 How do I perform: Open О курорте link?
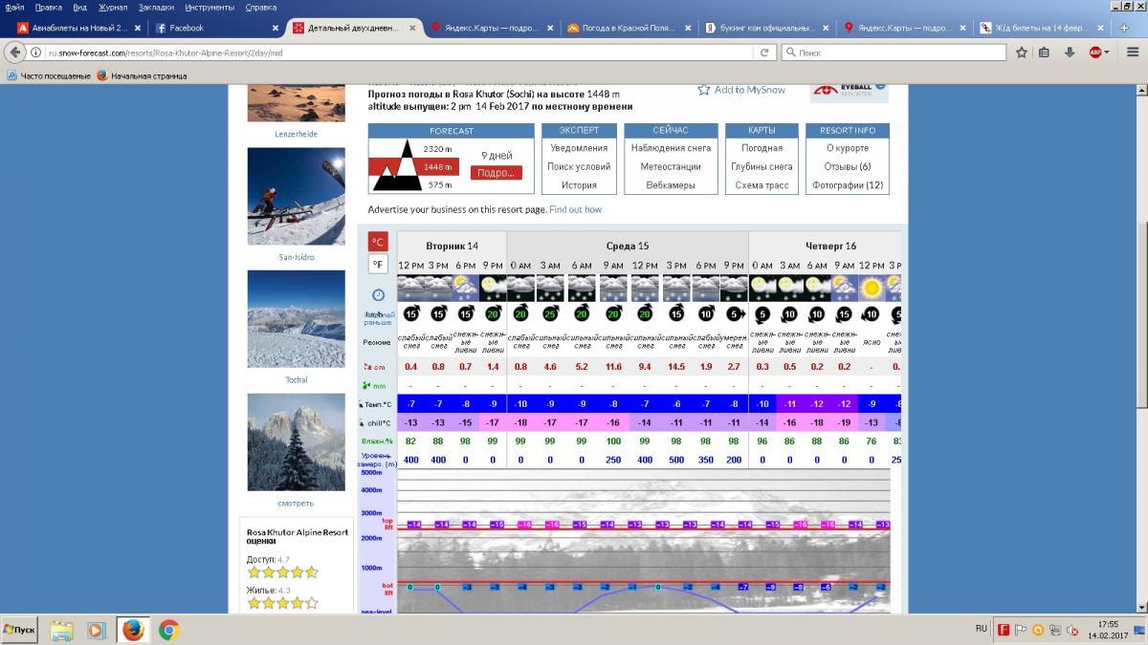(x=848, y=148)
